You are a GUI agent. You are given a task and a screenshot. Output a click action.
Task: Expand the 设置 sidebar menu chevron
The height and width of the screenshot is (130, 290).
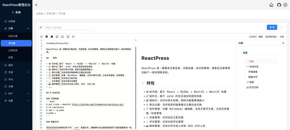point(28,101)
